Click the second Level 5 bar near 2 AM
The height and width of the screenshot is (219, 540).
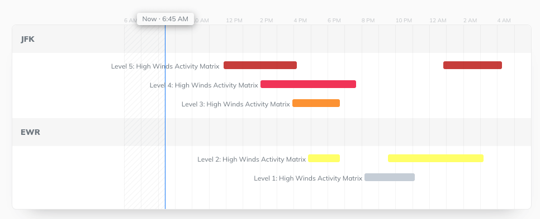472,65
